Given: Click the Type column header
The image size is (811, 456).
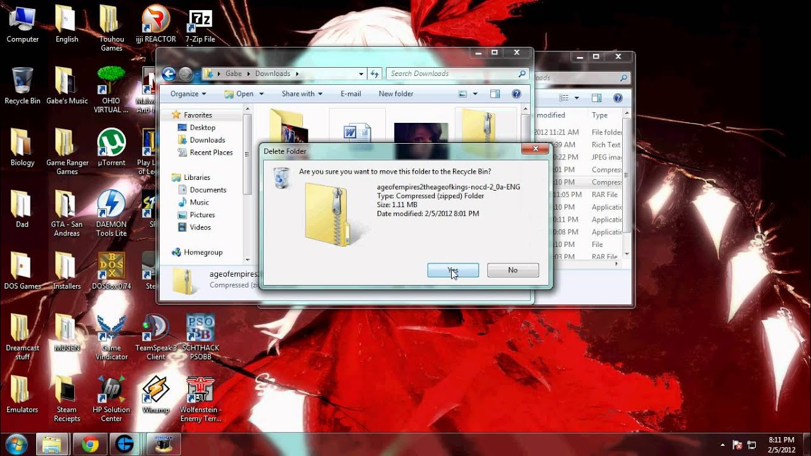Looking at the screenshot, I should tap(599, 115).
